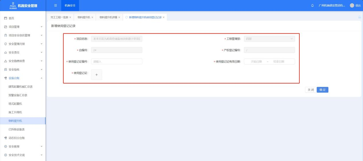This screenshot has height=161, width=363.
Task: Expand the 项目管理 menu chevron
Action: click(x=42, y=27)
